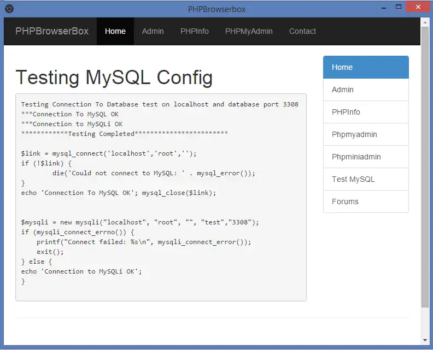433x350 pixels.
Task: Open PHPMyAdmin from the top navbar
Action: 249,31
